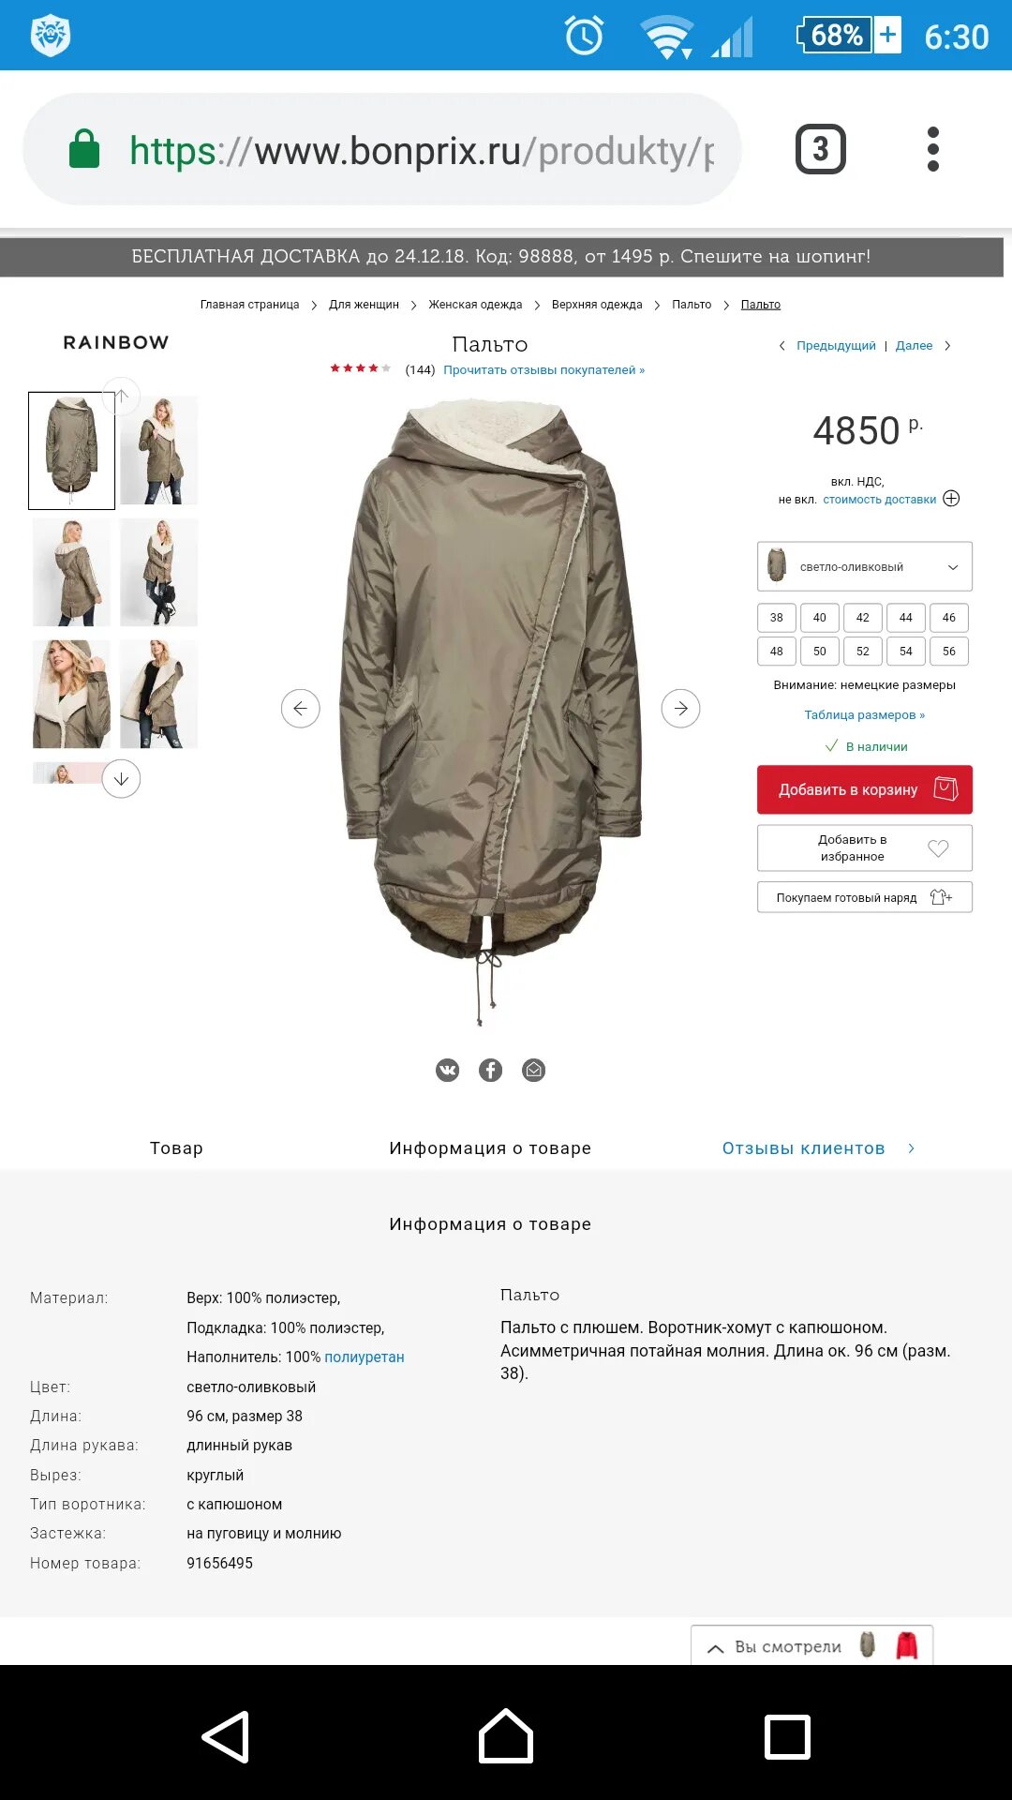Share product via VK icon
Viewport: 1012px width, 1800px height.
coord(448,1070)
